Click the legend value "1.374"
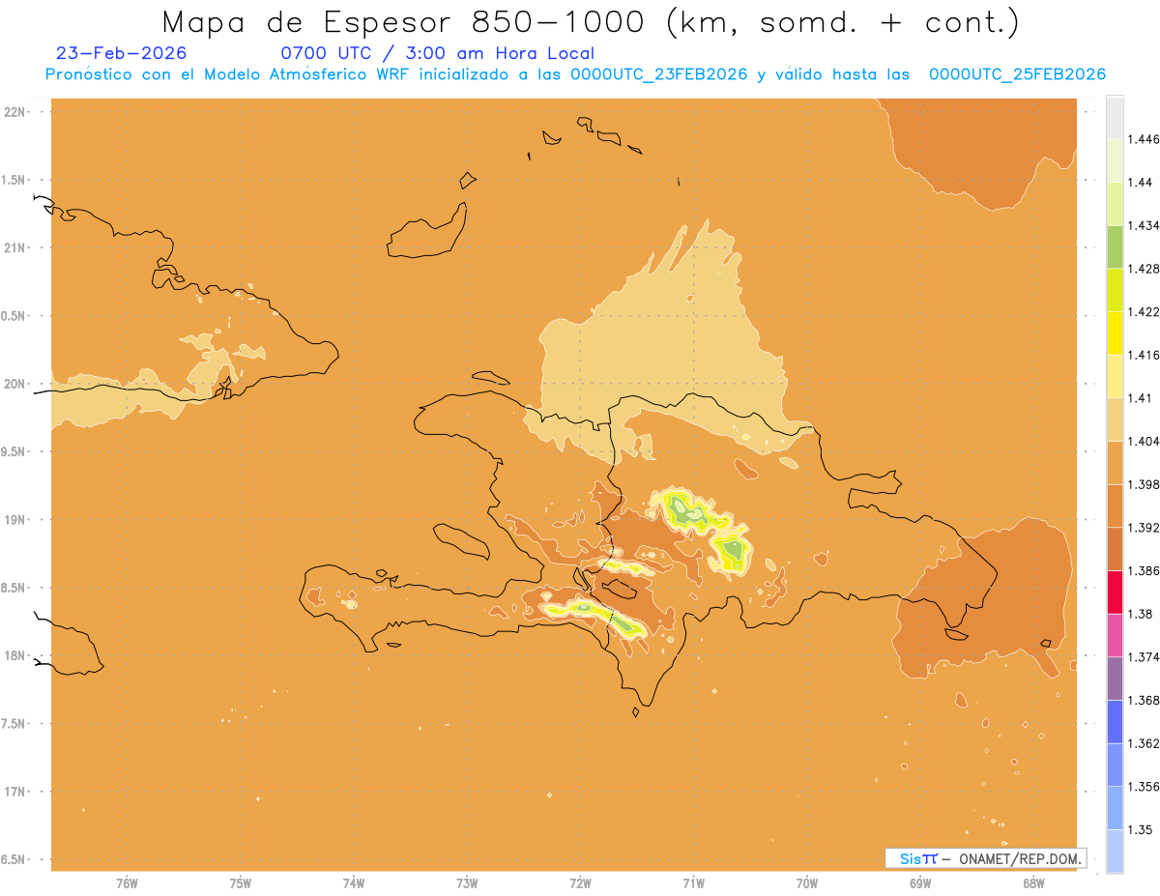1160x896 pixels. click(x=1145, y=657)
